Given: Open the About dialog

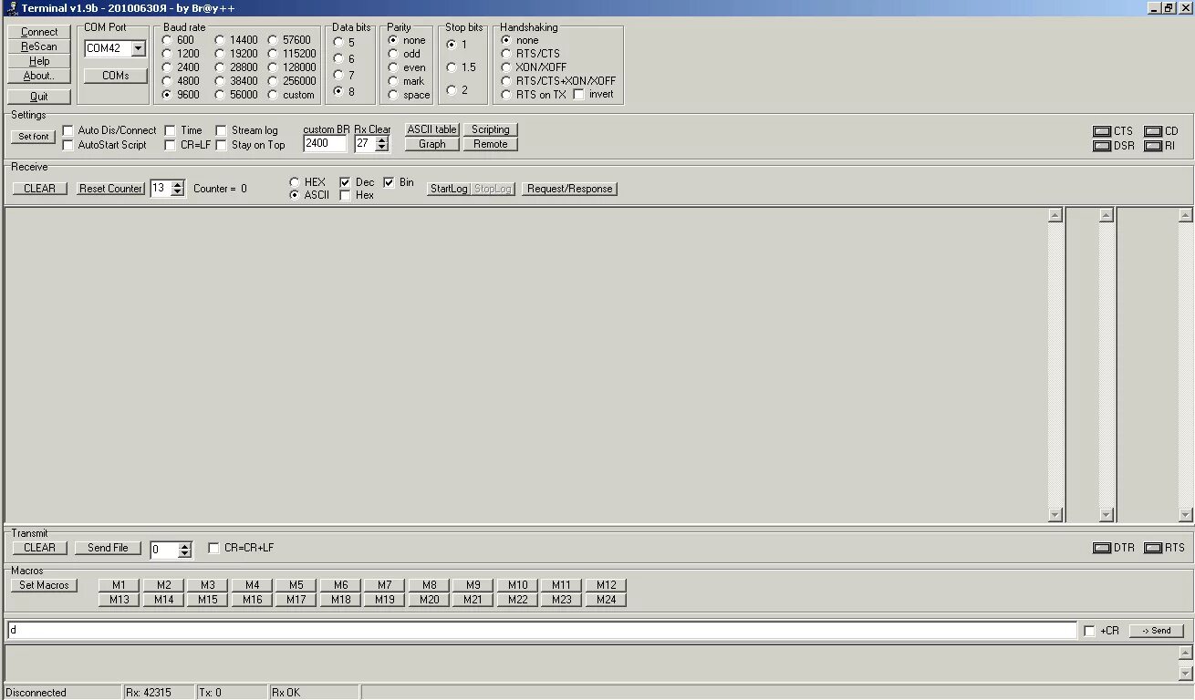Looking at the screenshot, I should click(x=39, y=76).
